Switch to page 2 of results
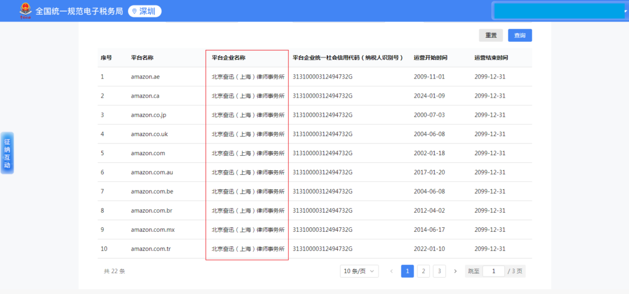629x294 pixels. pyautogui.click(x=423, y=271)
